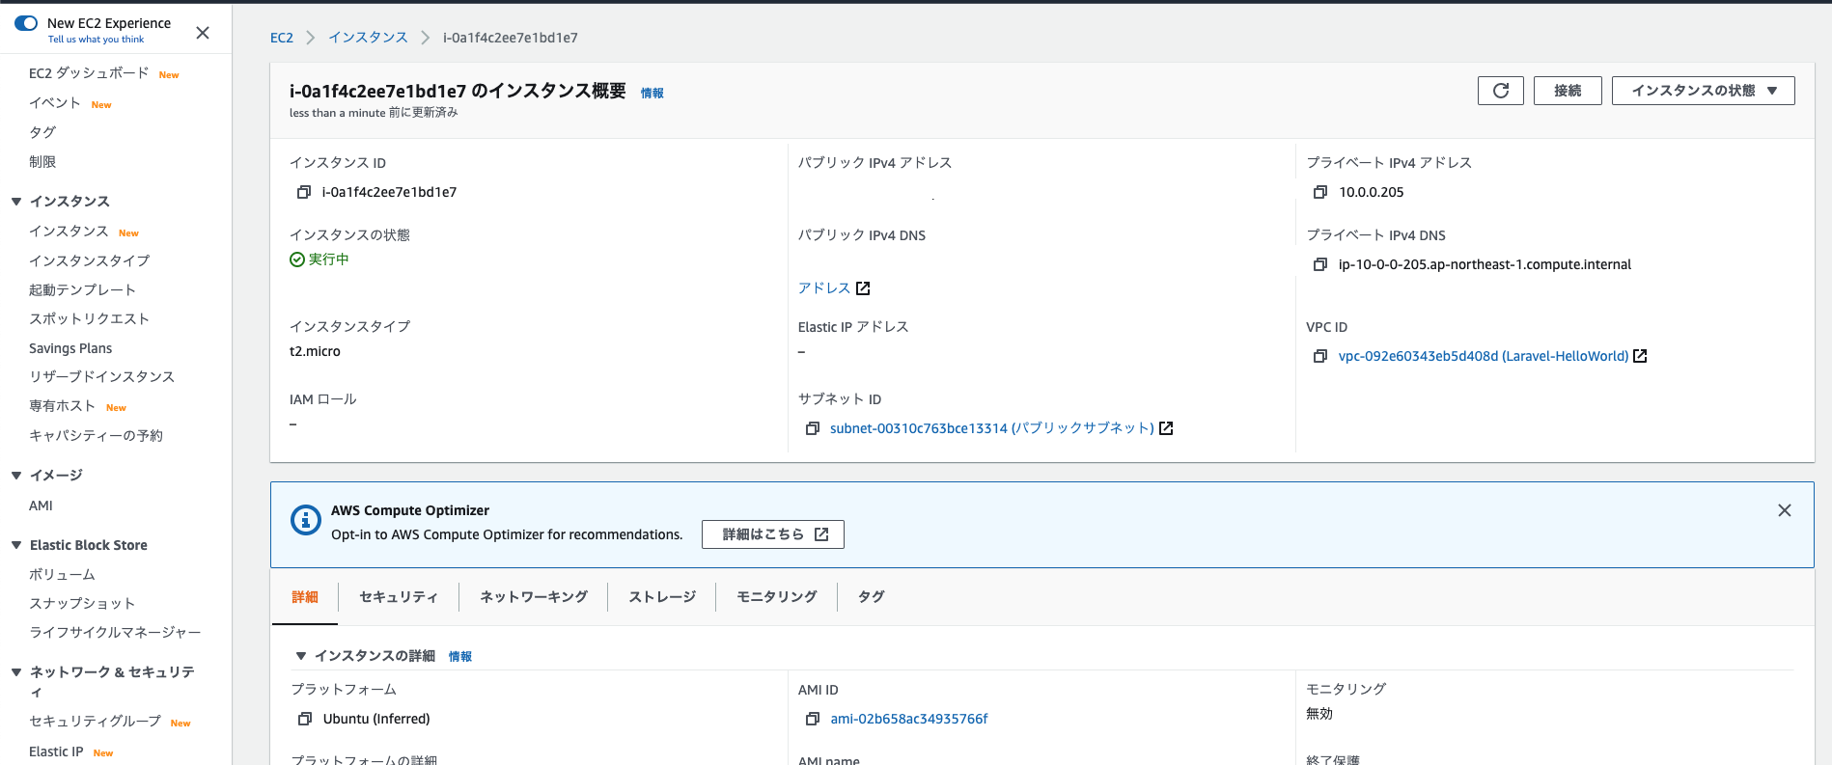Collapse the ネットワーク & セキュリティ section
1832x765 pixels.
click(x=16, y=672)
